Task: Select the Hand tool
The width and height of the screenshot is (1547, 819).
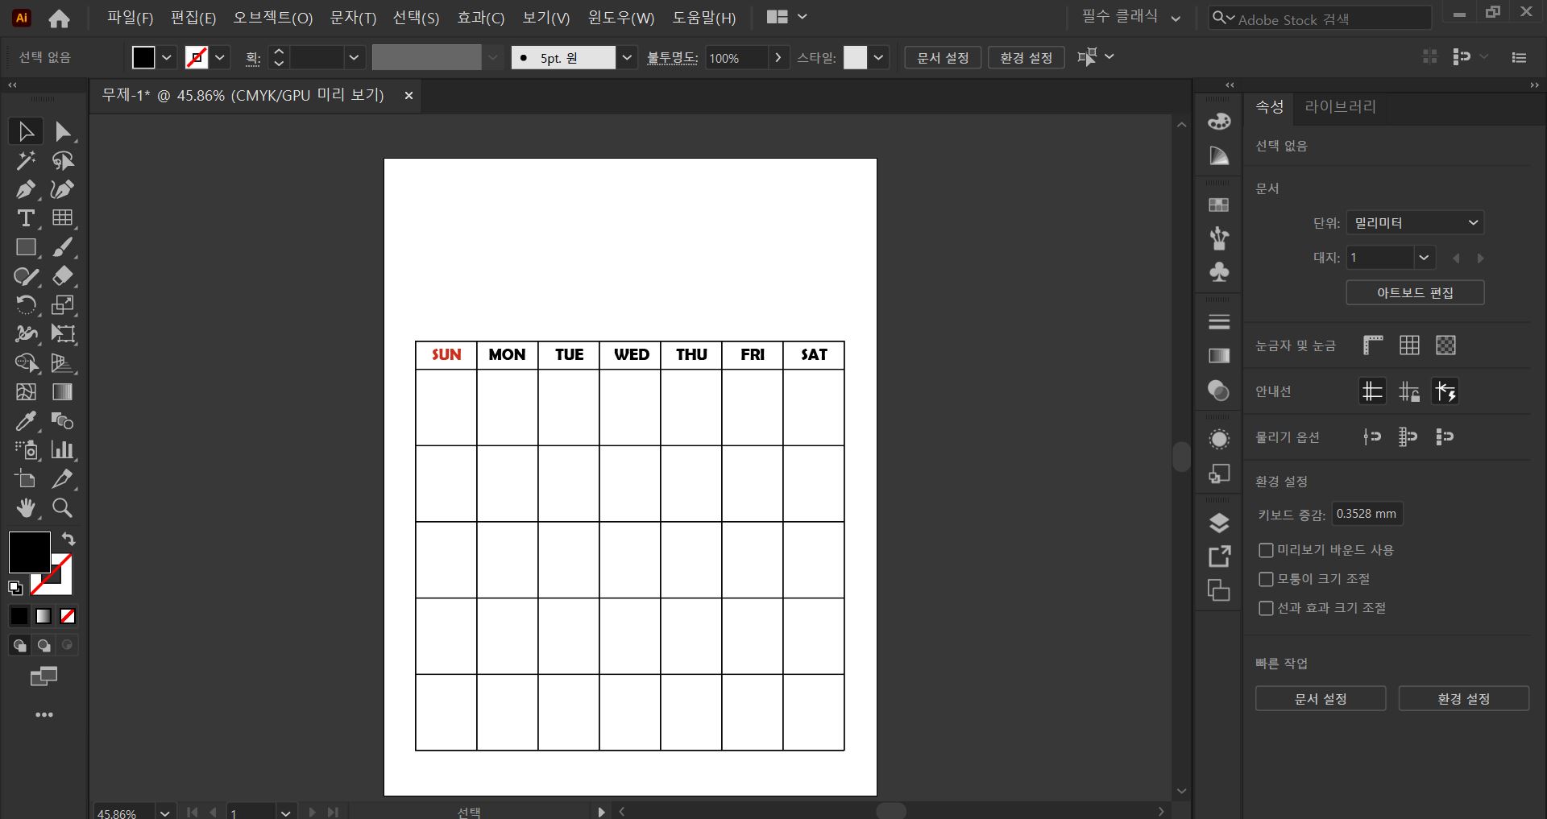Action: [x=26, y=508]
